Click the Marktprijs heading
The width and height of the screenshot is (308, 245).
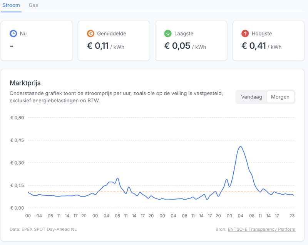(x=25, y=83)
